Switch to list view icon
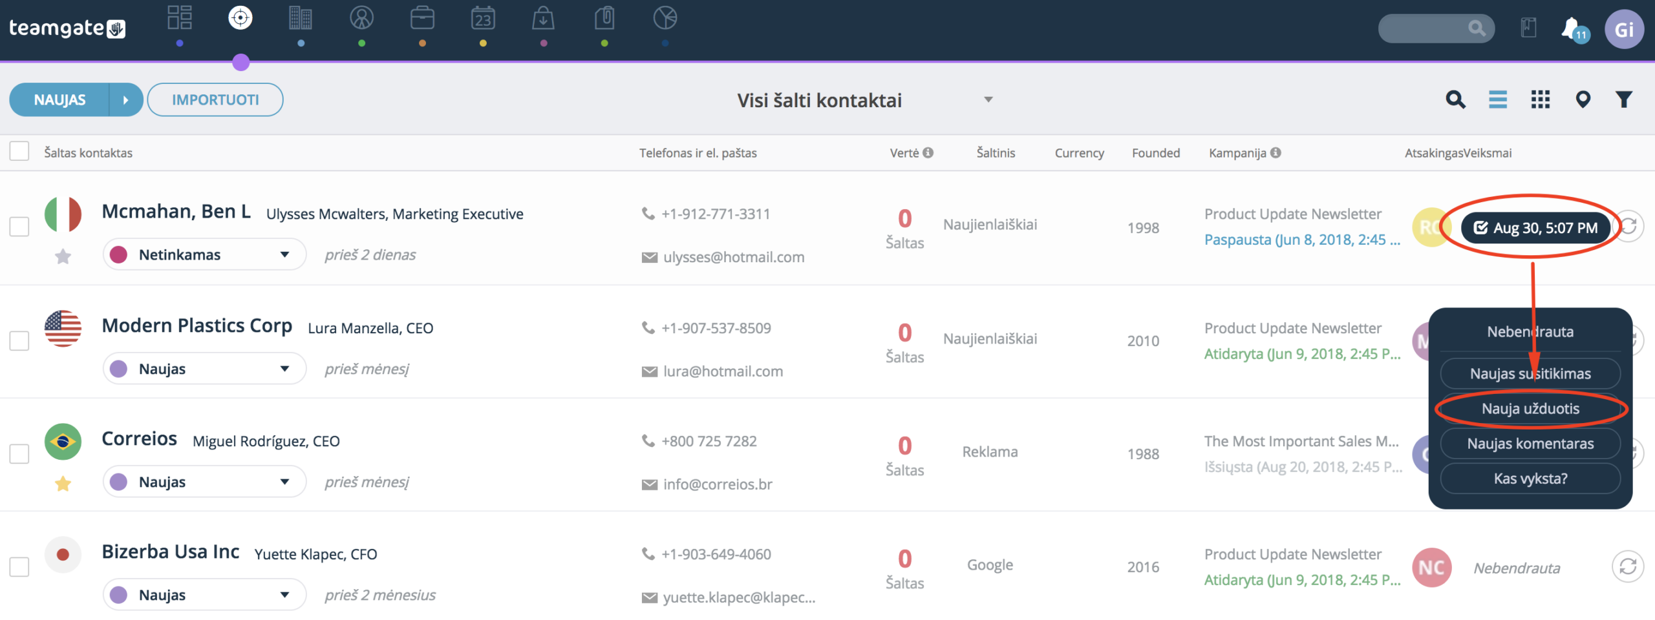Image resolution: width=1655 pixels, height=620 pixels. click(1498, 99)
